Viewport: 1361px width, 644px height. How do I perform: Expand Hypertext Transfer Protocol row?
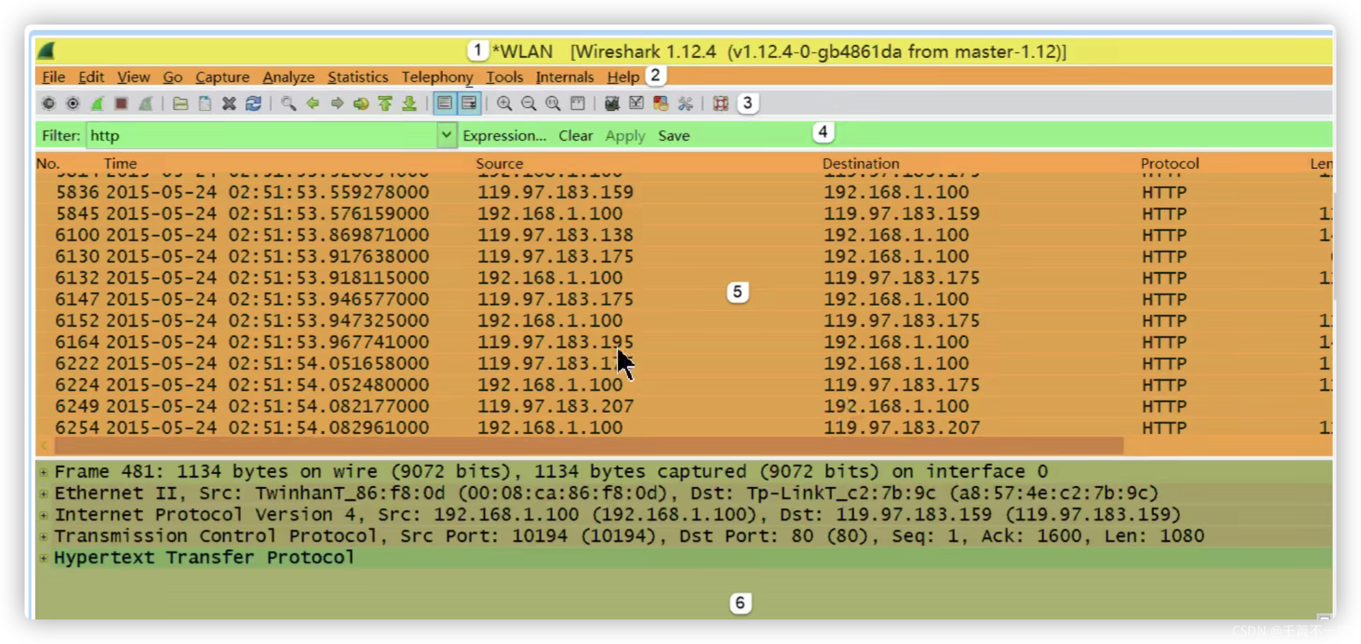[x=44, y=558]
